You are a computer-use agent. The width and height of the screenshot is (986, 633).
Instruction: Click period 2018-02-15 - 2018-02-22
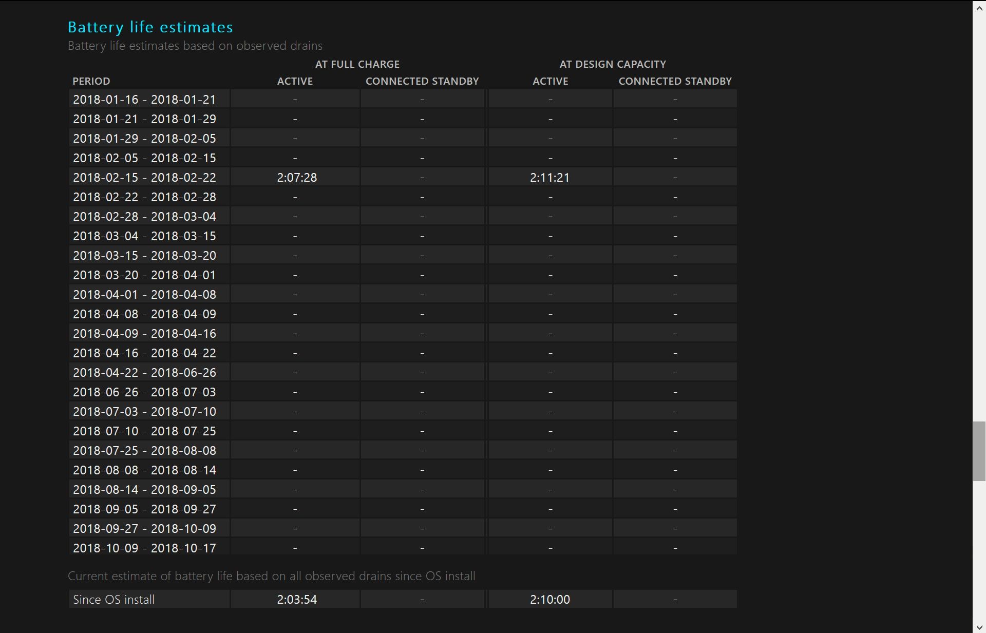tap(144, 178)
